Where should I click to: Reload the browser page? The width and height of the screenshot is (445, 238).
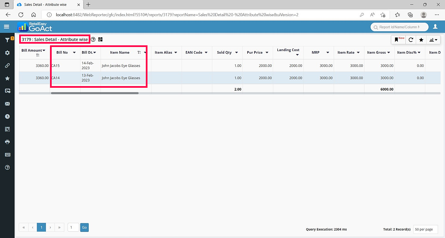click(21, 15)
